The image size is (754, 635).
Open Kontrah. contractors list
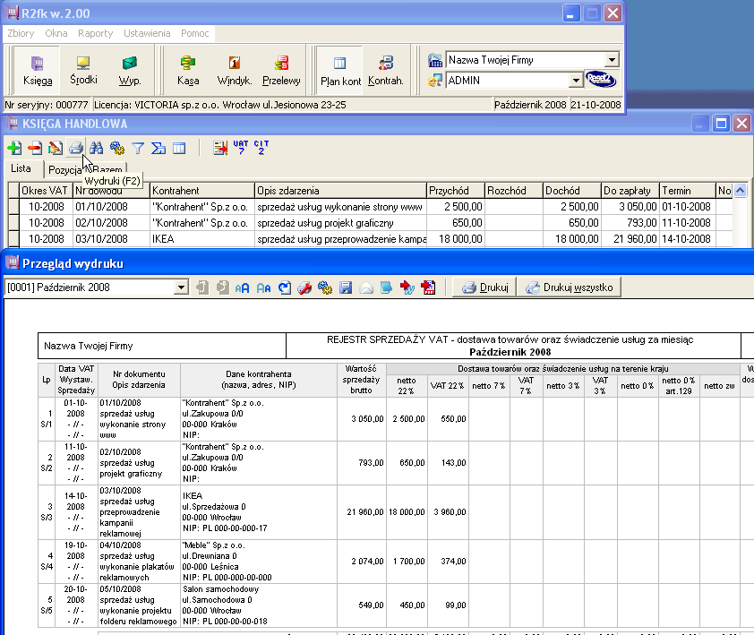386,70
